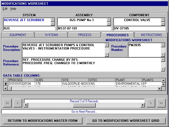Click the Record 3 of 5 Records text
169x127 pixels.
pos(84,101)
